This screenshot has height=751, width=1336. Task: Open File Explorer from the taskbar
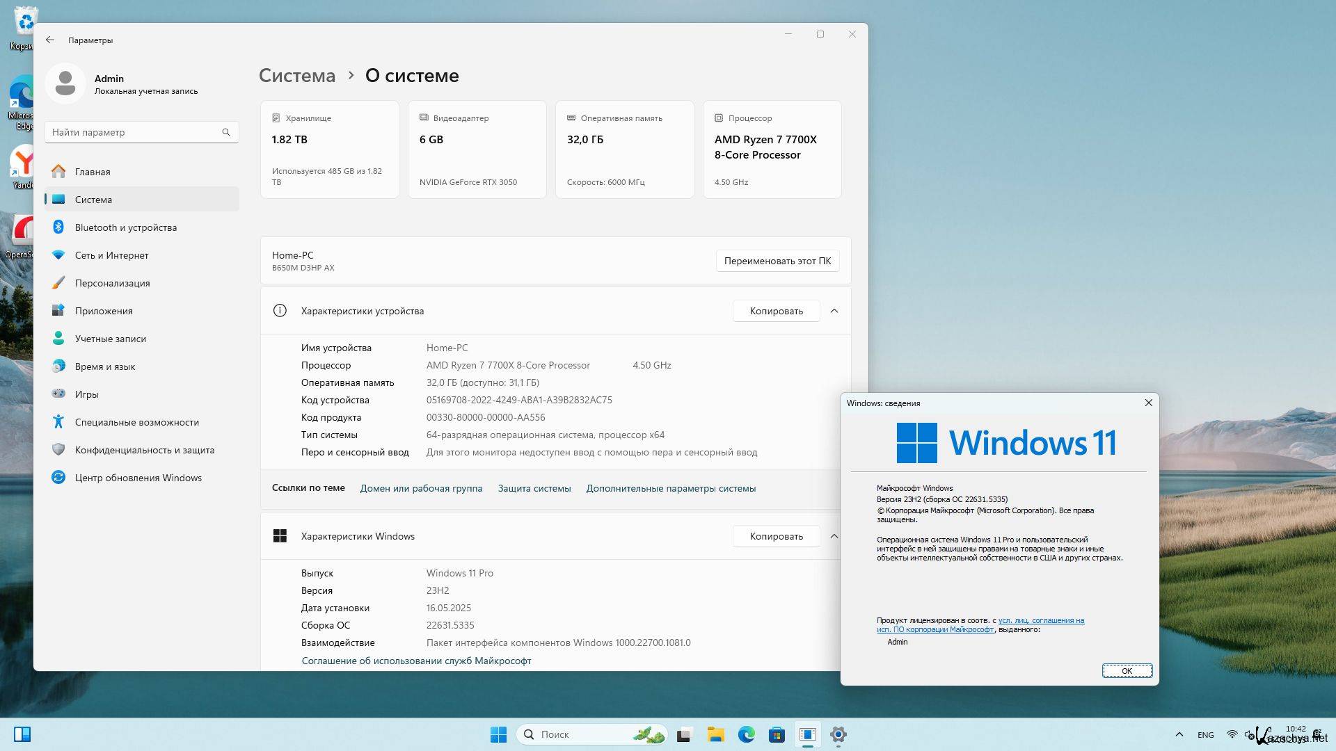pyautogui.click(x=715, y=734)
